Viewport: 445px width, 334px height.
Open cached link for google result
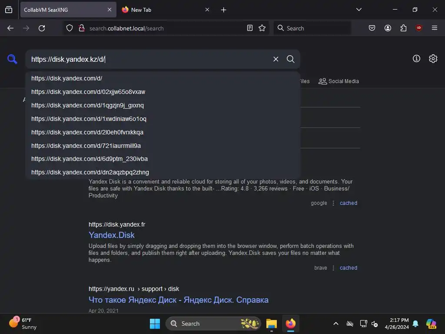pos(349,203)
